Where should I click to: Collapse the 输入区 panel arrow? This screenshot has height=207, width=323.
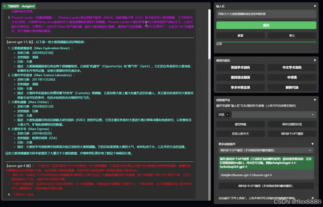point(315,6)
